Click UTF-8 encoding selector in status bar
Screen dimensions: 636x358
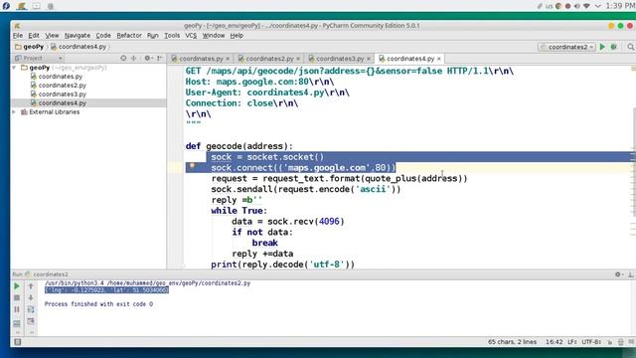click(591, 342)
